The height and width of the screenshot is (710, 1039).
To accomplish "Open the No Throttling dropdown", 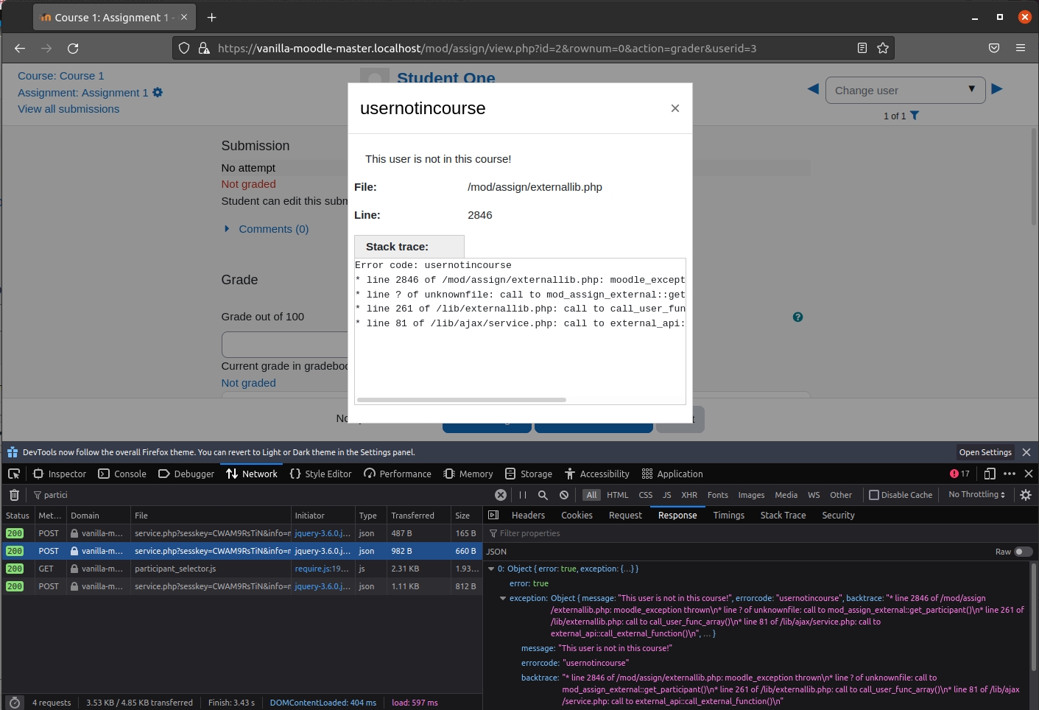I will point(977,495).
